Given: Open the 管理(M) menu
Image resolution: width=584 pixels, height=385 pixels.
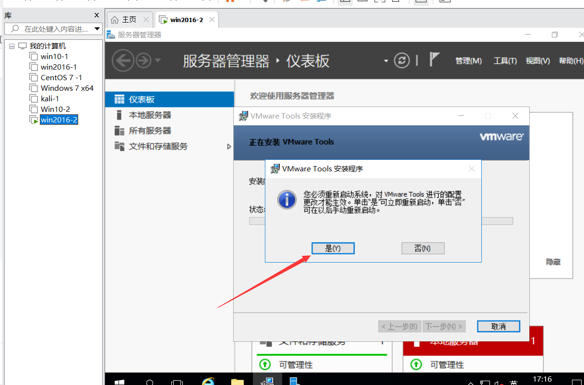Looking at the screenshot, I should 468,61.
